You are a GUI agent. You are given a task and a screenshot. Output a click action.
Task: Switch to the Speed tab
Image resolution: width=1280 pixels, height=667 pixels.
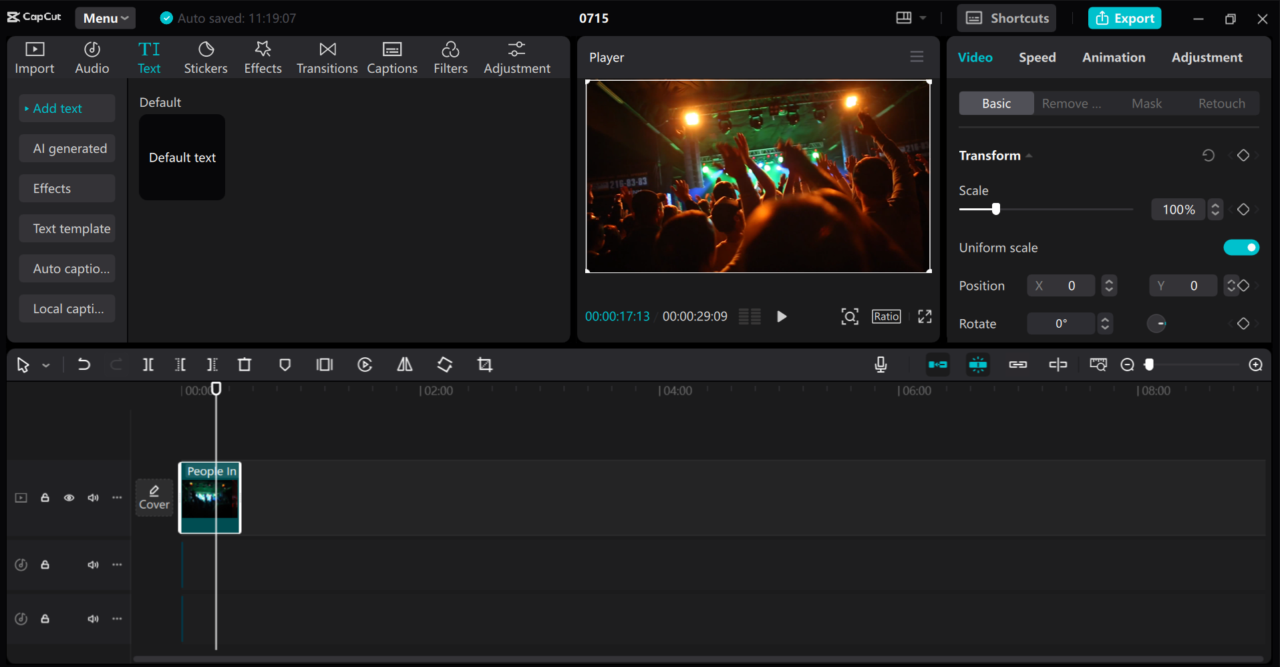coord(1037,57)
